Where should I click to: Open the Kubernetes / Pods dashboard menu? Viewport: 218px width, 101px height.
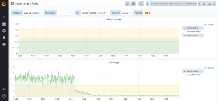[x=28, y=4]
